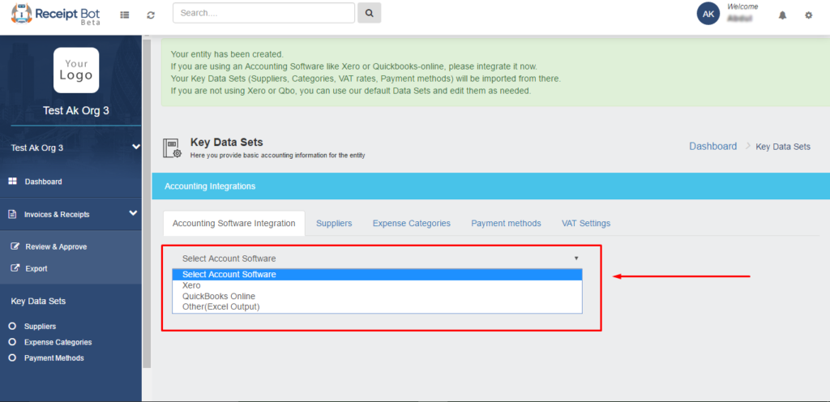
Task: Toggle the sidebar list menu icon
Action: tap(124, 15)
